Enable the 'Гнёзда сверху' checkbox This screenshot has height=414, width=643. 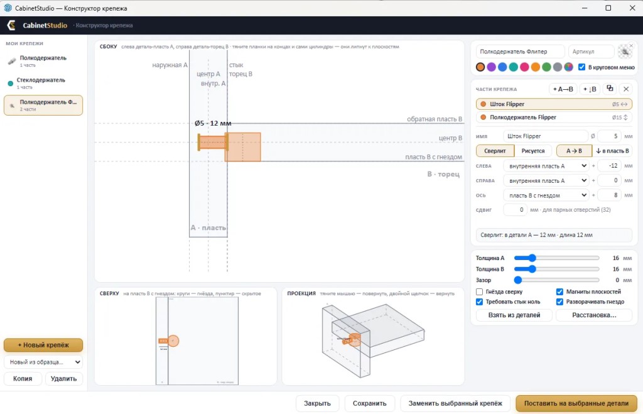click(479, 291)
